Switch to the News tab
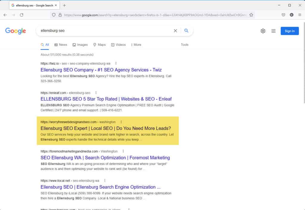 point(61,45)
